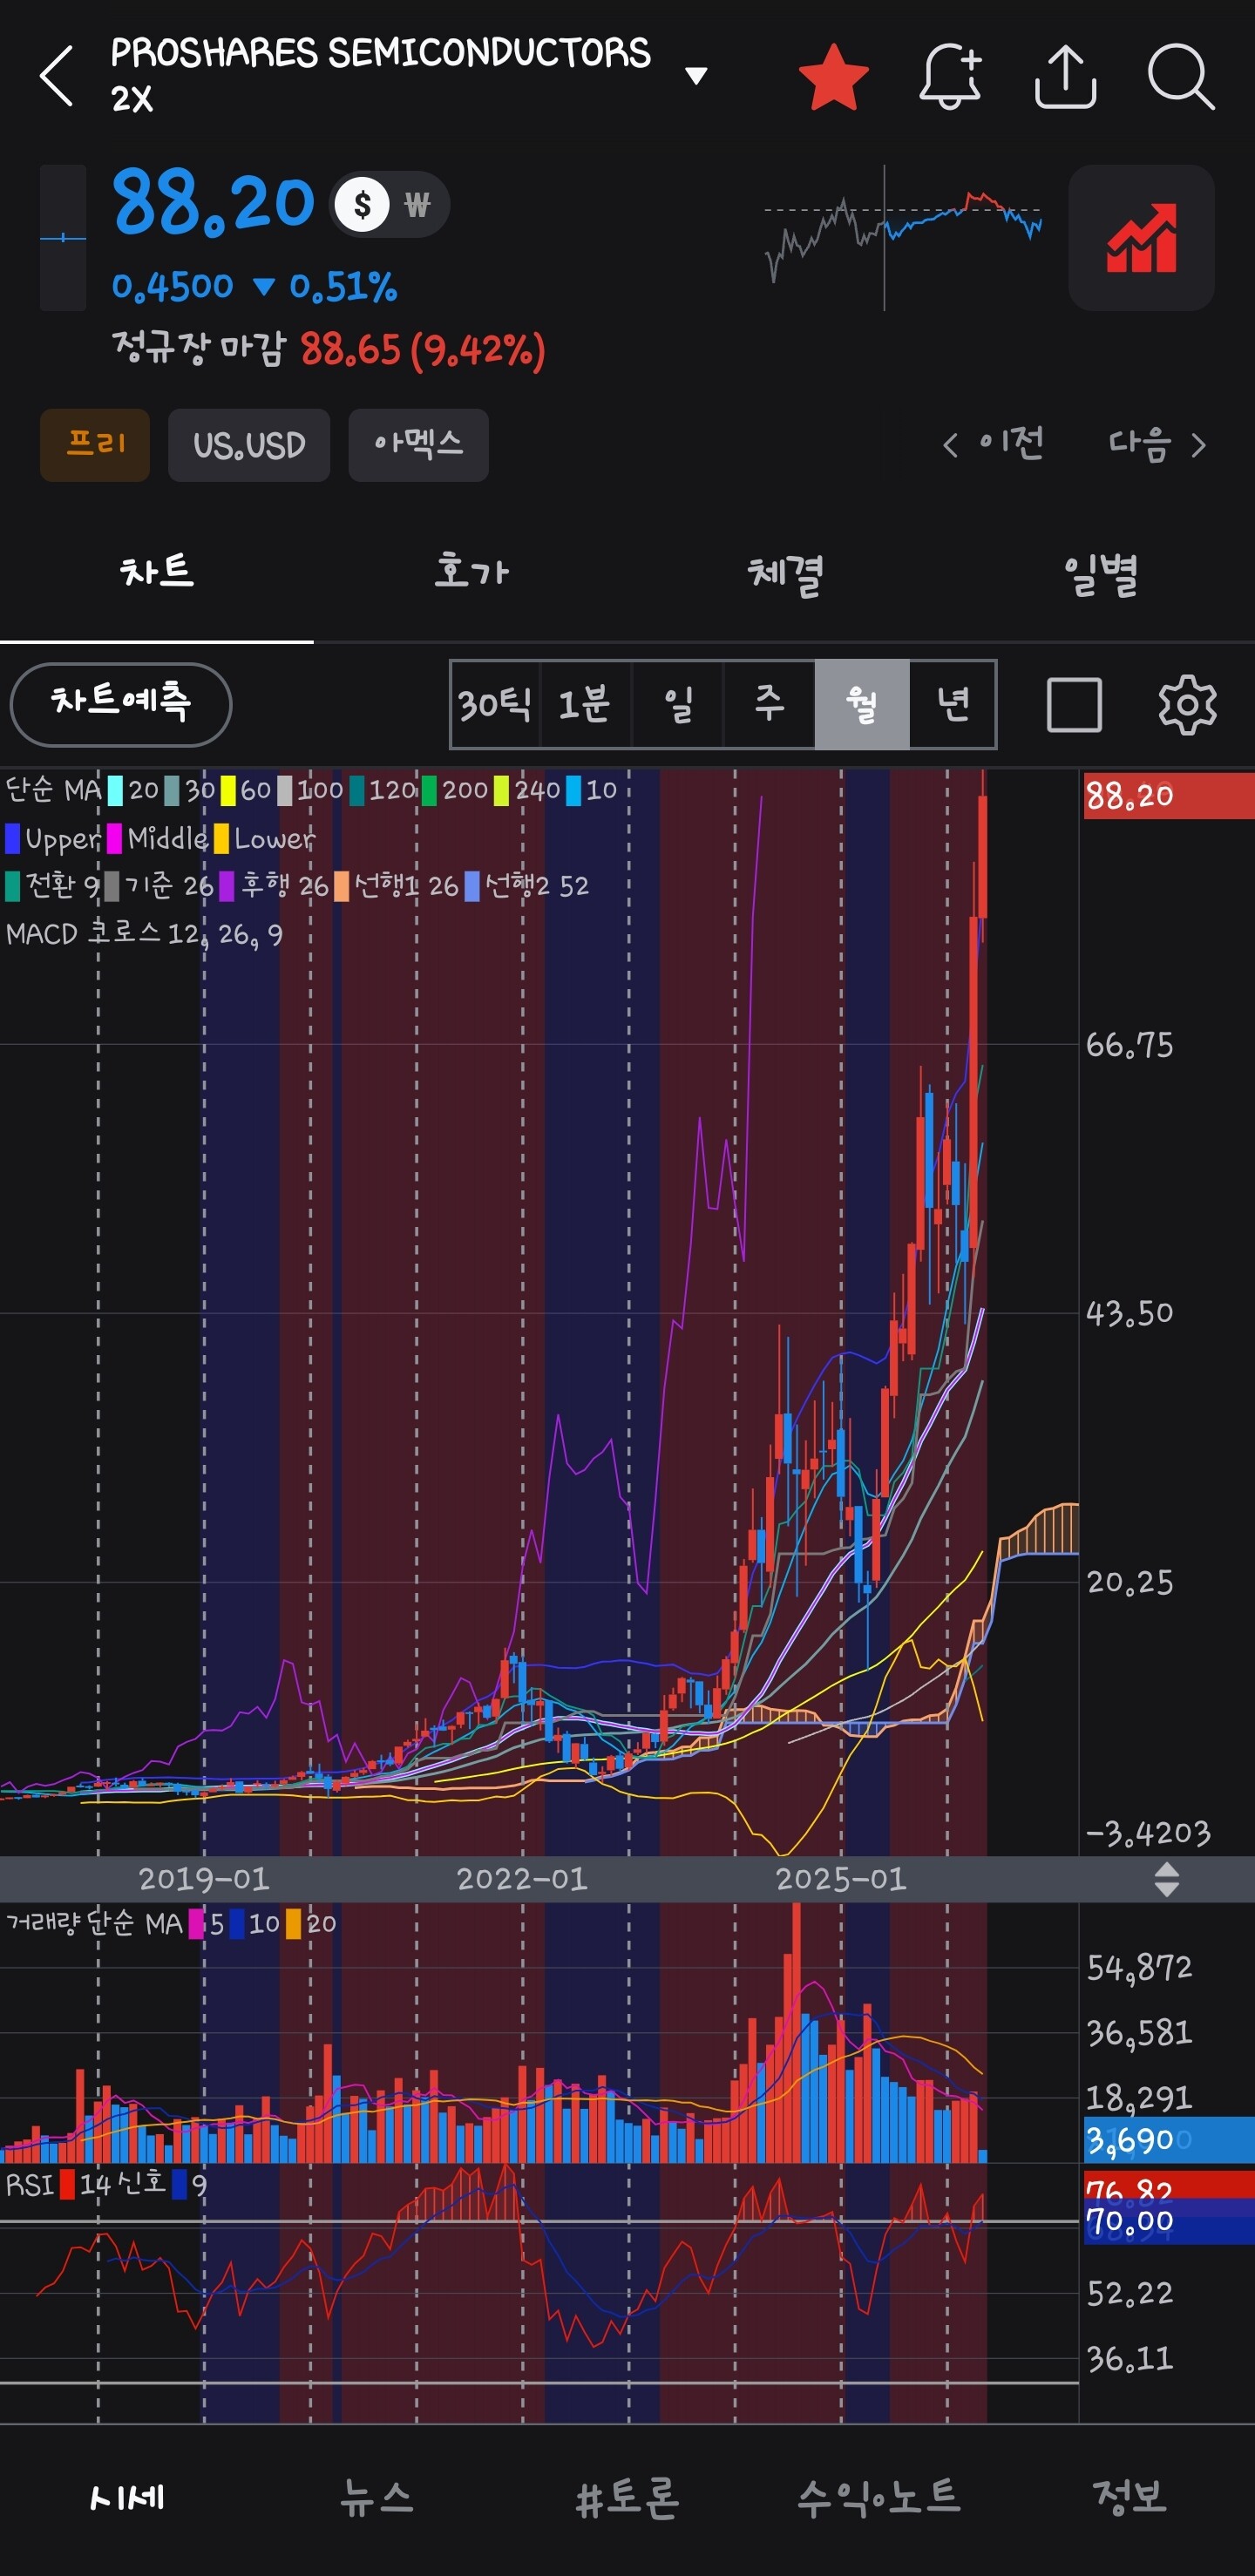Viewport: 1255px width, 2576px height.
Task: Open the #토론 discussion tab
Action: pos(628,2497)
